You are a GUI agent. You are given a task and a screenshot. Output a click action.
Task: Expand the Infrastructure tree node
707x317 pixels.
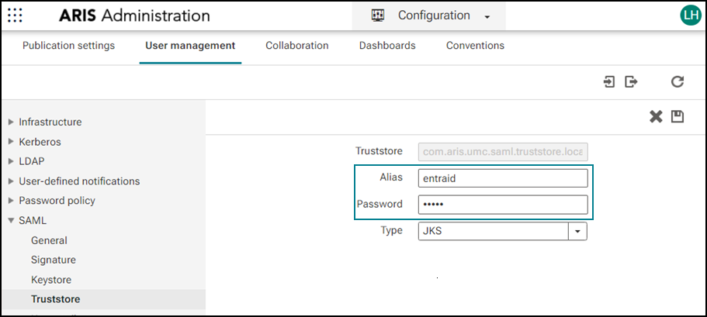click(12, 122)
